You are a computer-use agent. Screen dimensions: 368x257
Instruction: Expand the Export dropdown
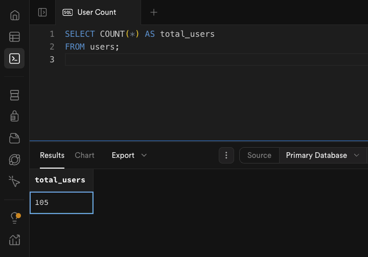click(x=129, y=155)
